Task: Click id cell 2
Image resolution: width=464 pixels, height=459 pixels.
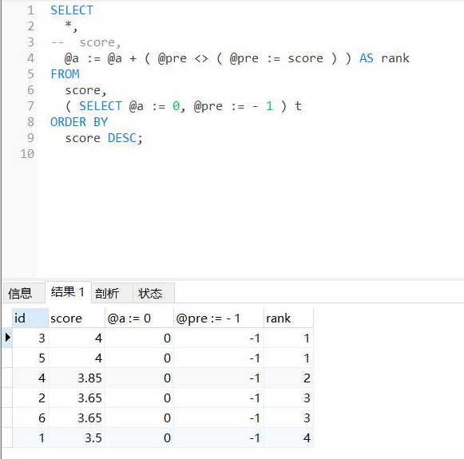Action: pos(30,398)
